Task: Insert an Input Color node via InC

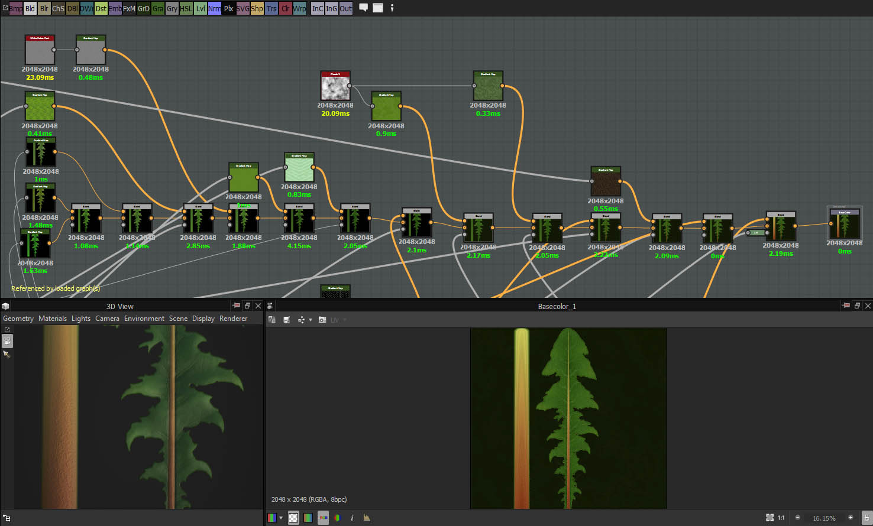Action: pos(318,8)
